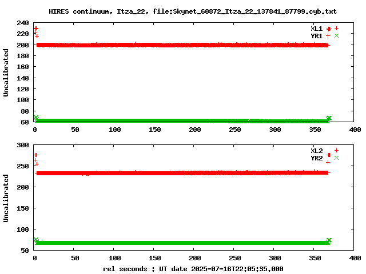This screenshot has width=366, height=274.
Task: Click the XL2 legend label
Action: point(316,151)
